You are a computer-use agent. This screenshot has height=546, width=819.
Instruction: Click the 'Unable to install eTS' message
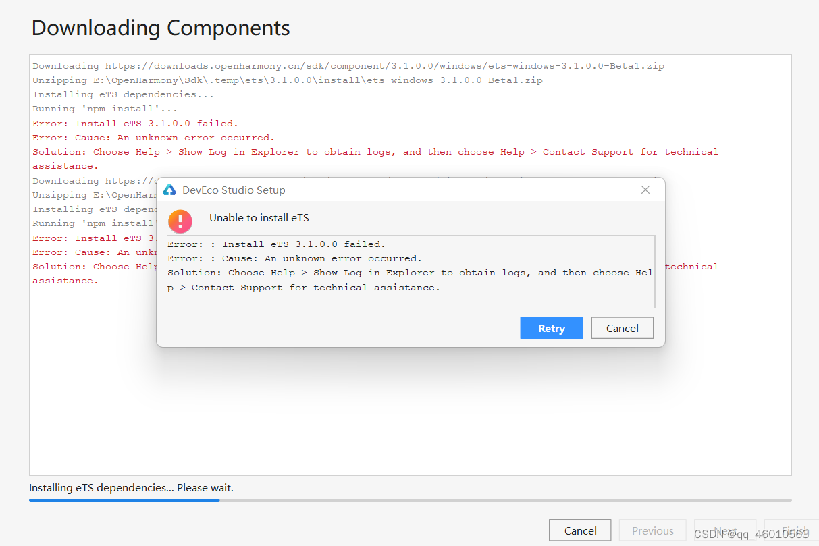point(259,217)
